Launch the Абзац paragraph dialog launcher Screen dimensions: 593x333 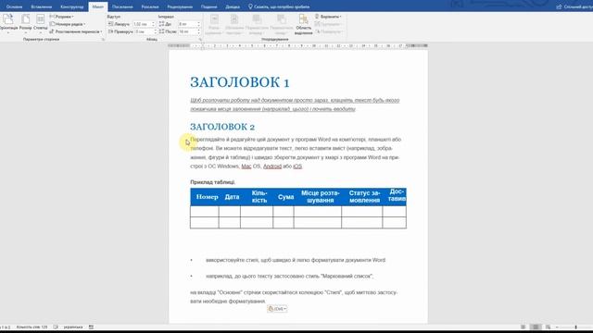pyautogui.click(x=200, y=39)
